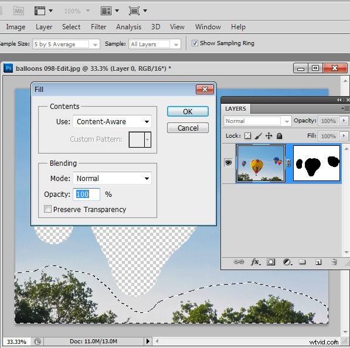
Task: Click OK in the Fill dialog
Action: pos(188,111)
